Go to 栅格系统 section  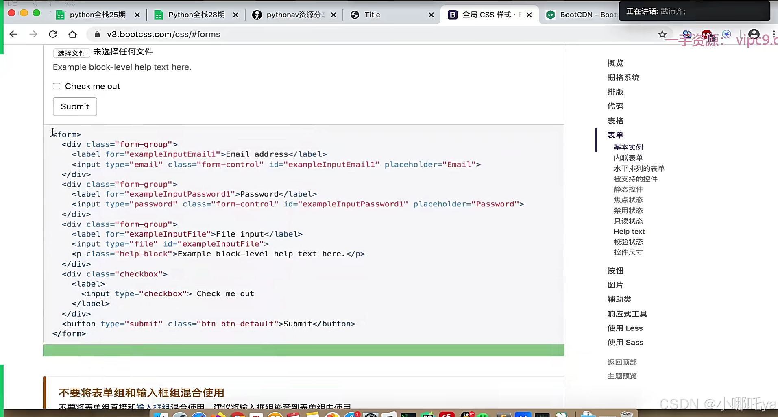[x=623, y=78]
